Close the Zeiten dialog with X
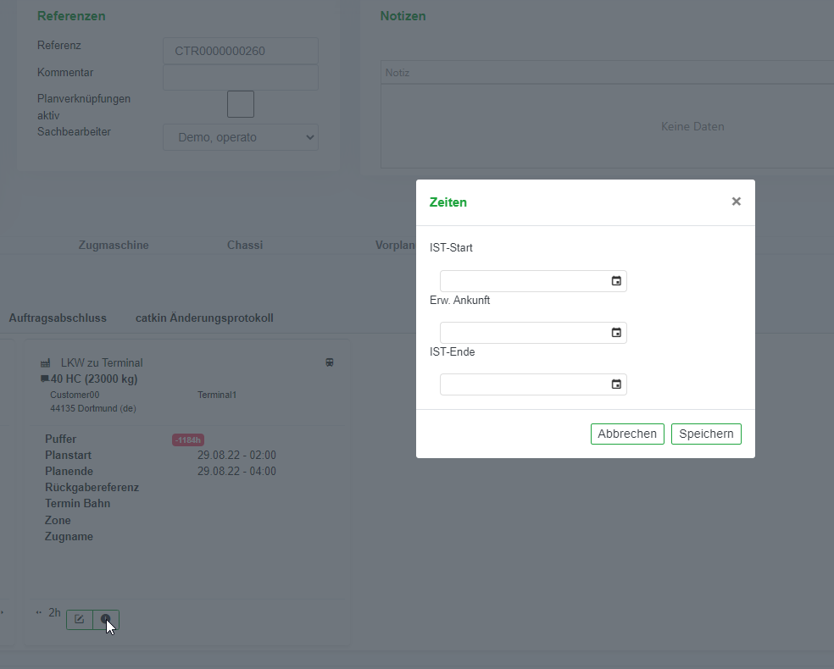The image size is (834, 669). [x=736, y=202]
